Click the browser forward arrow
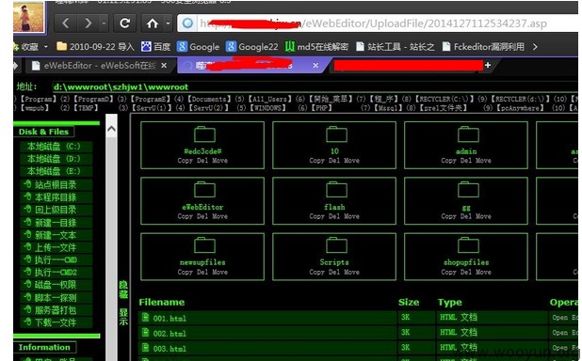Screen dimensions: 582x361 pos(88,24)
